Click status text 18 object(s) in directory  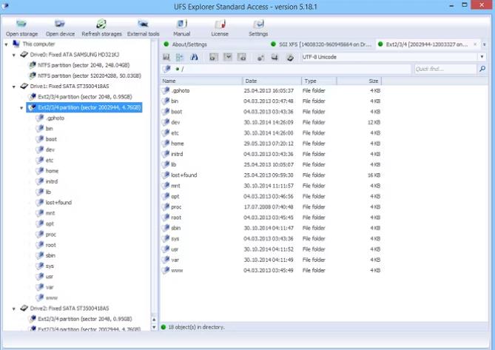196,327
